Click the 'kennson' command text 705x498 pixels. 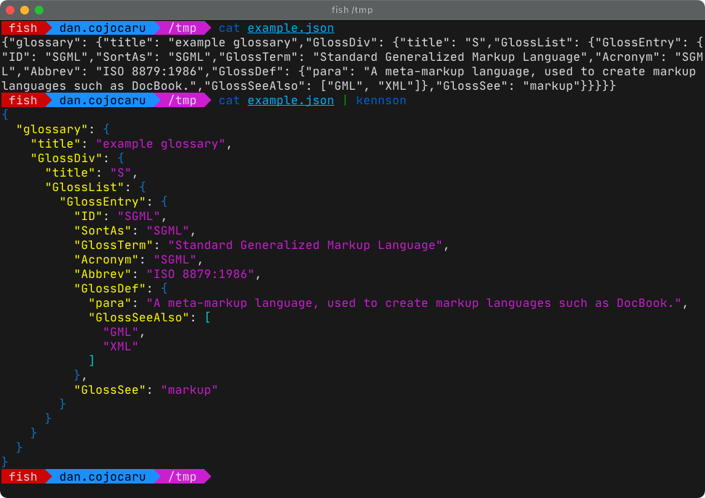tap(381, 101)
